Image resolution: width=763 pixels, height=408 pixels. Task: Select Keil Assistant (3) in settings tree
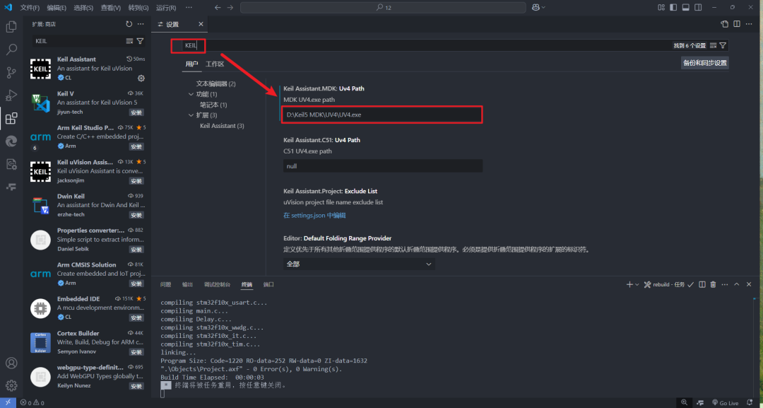pyautogui.click(x=222, y=126)
